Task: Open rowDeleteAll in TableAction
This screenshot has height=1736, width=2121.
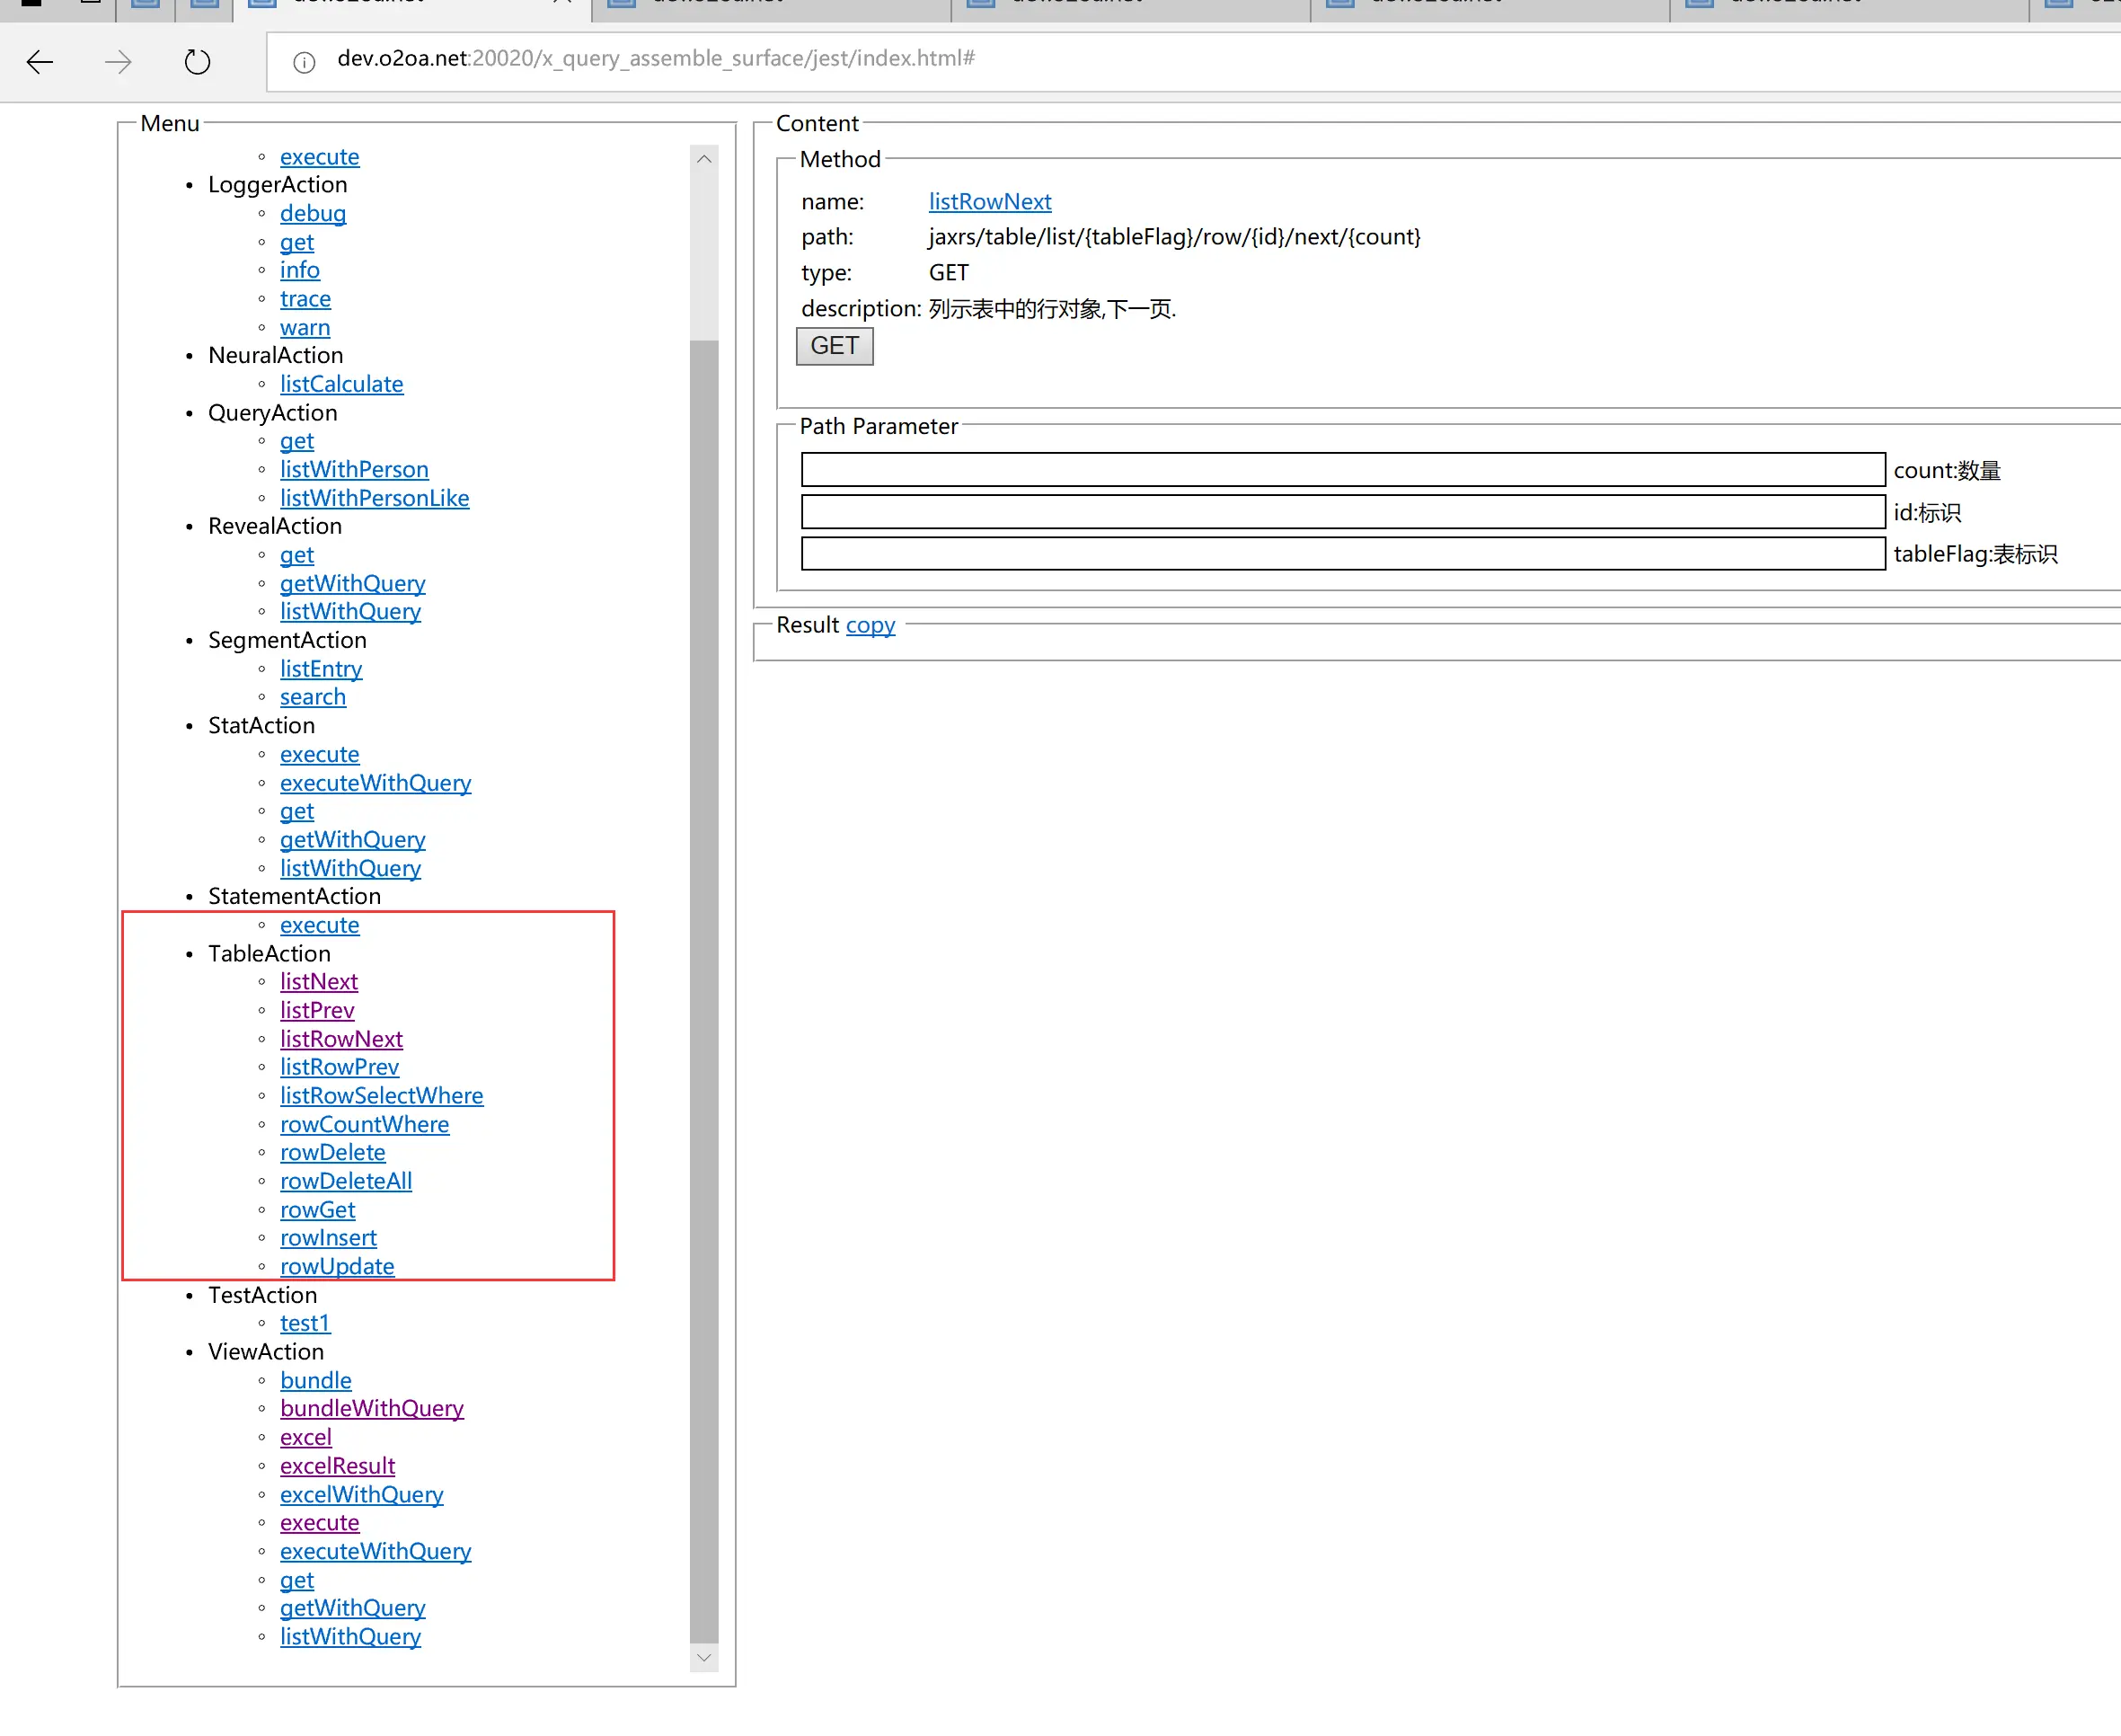Action: click(346, 1181)
